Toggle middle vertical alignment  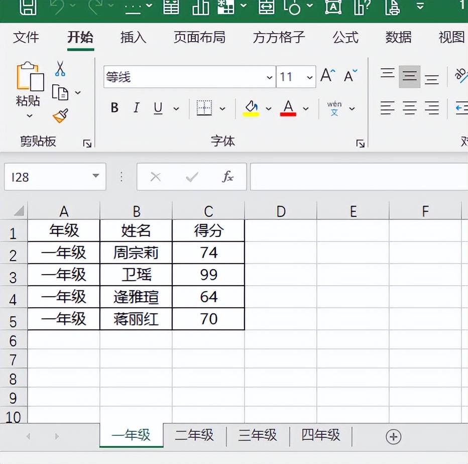[409, 75]
